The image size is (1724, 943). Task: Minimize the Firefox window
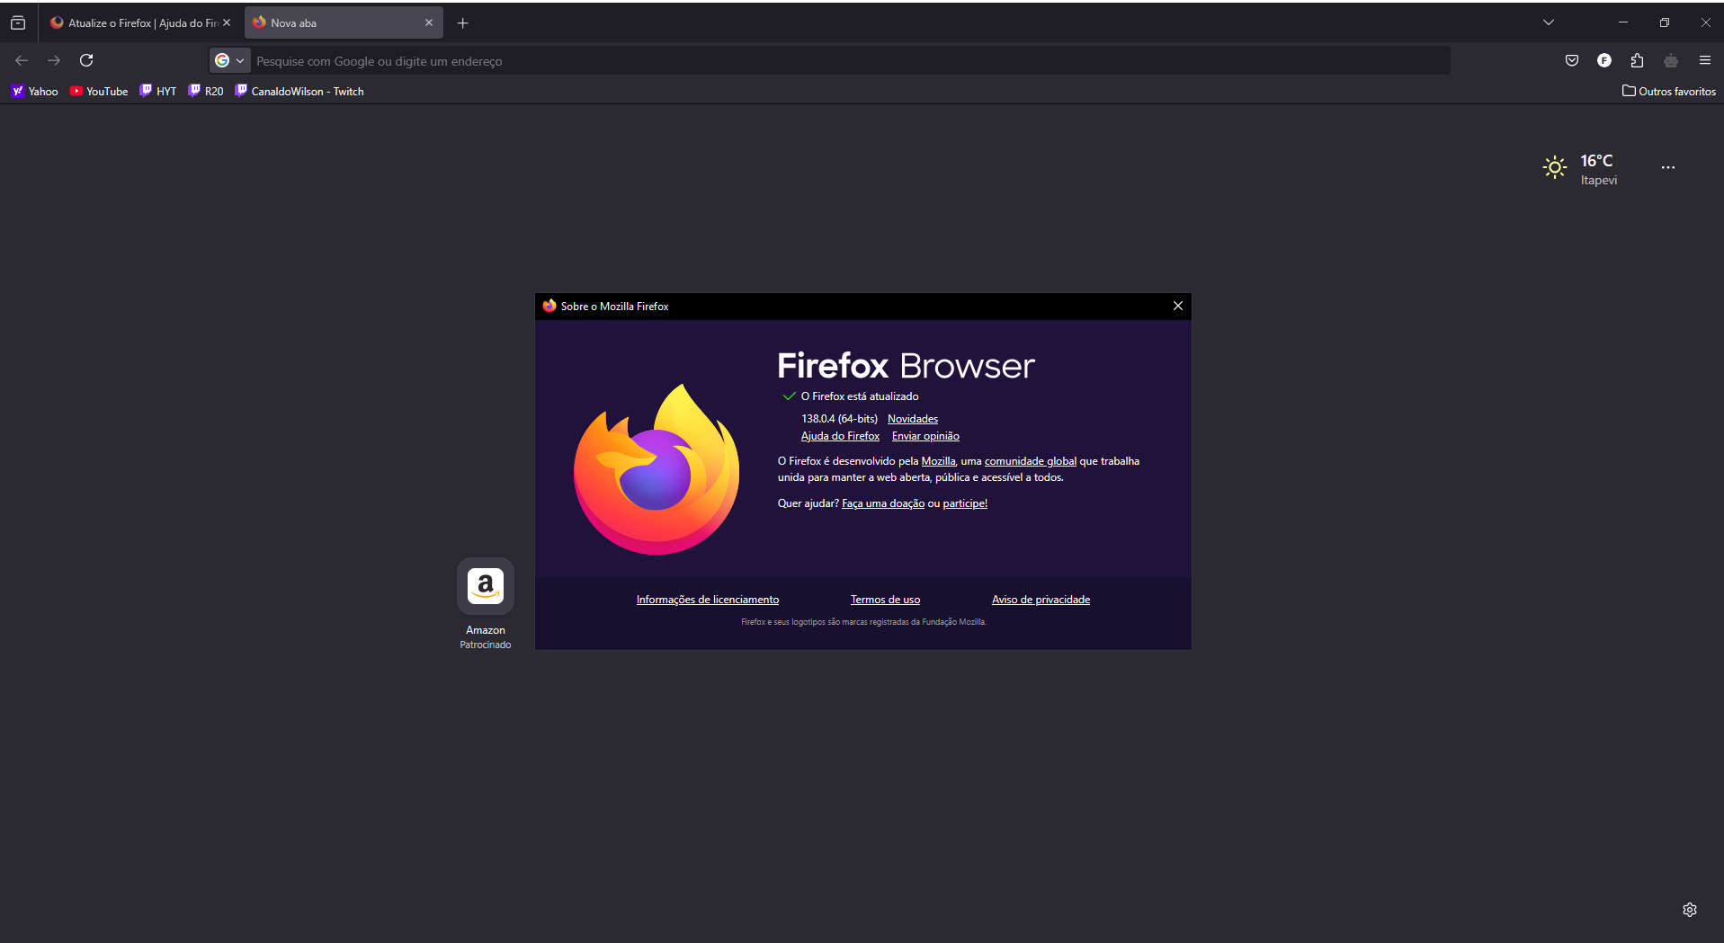[1623, 22]
